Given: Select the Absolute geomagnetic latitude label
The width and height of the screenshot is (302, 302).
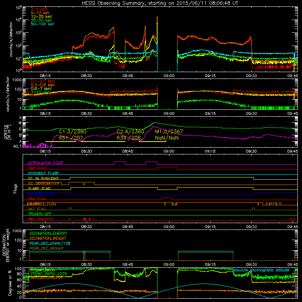Looking at the screenshot, I should coord(261,270).
